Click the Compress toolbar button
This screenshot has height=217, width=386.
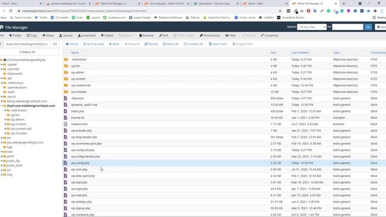pos(270,36)
